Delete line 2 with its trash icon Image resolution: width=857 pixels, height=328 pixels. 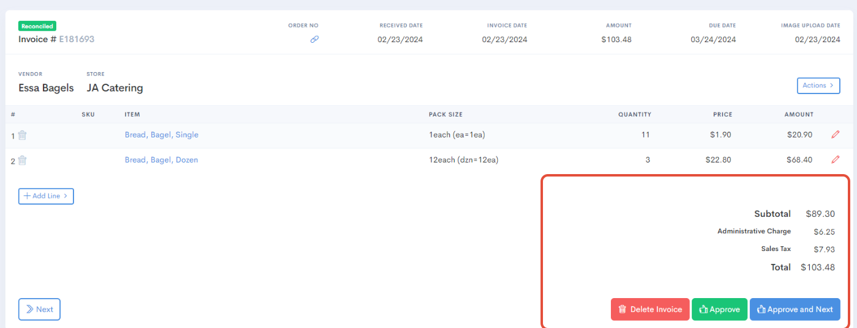click(x=22, y=160)
